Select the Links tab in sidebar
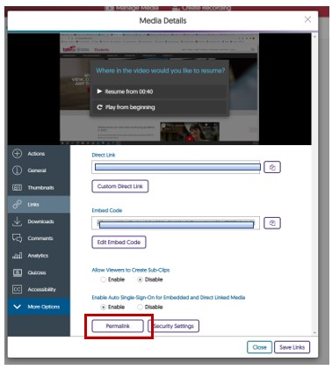This screenshot has width=332, height=370. pos(39,205)
